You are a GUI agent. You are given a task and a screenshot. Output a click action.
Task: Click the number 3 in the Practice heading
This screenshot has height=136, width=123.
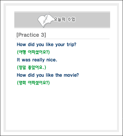pyautogui.click(x=43, y=35)
